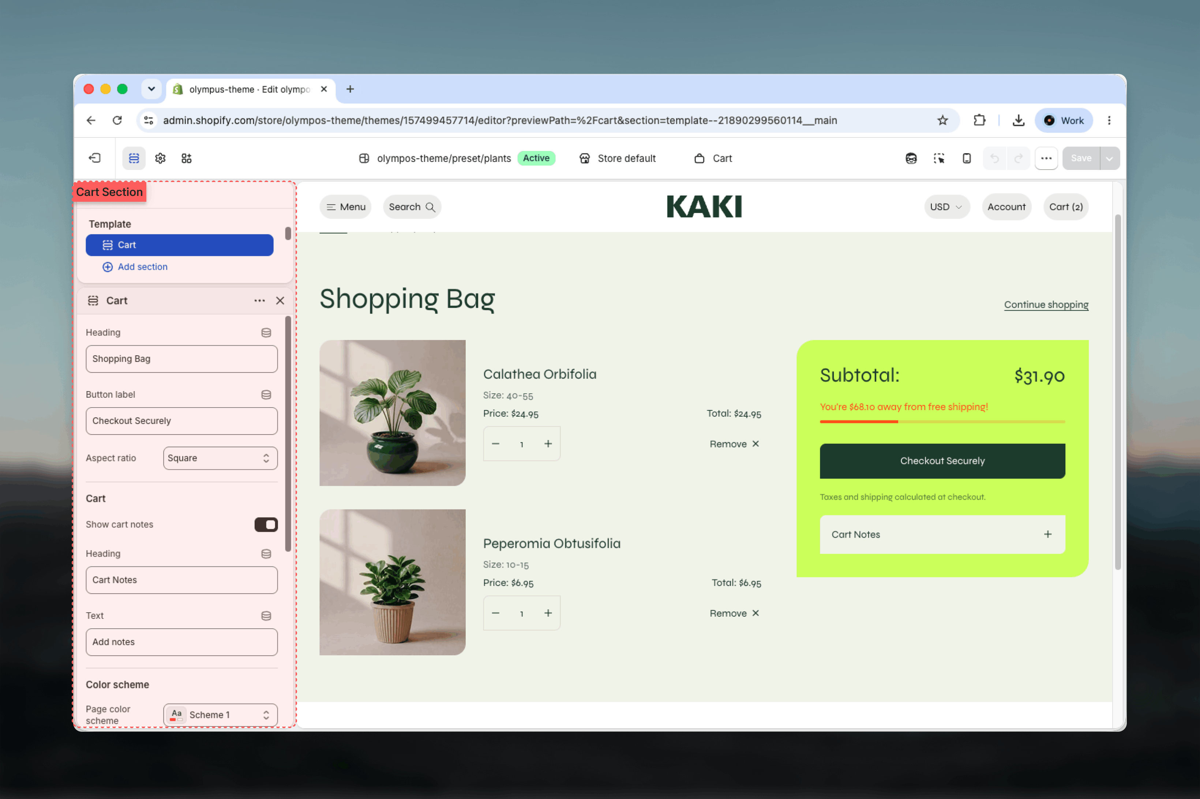Open the Sections panel icon
1200x799 pixels.
(134, 158)
